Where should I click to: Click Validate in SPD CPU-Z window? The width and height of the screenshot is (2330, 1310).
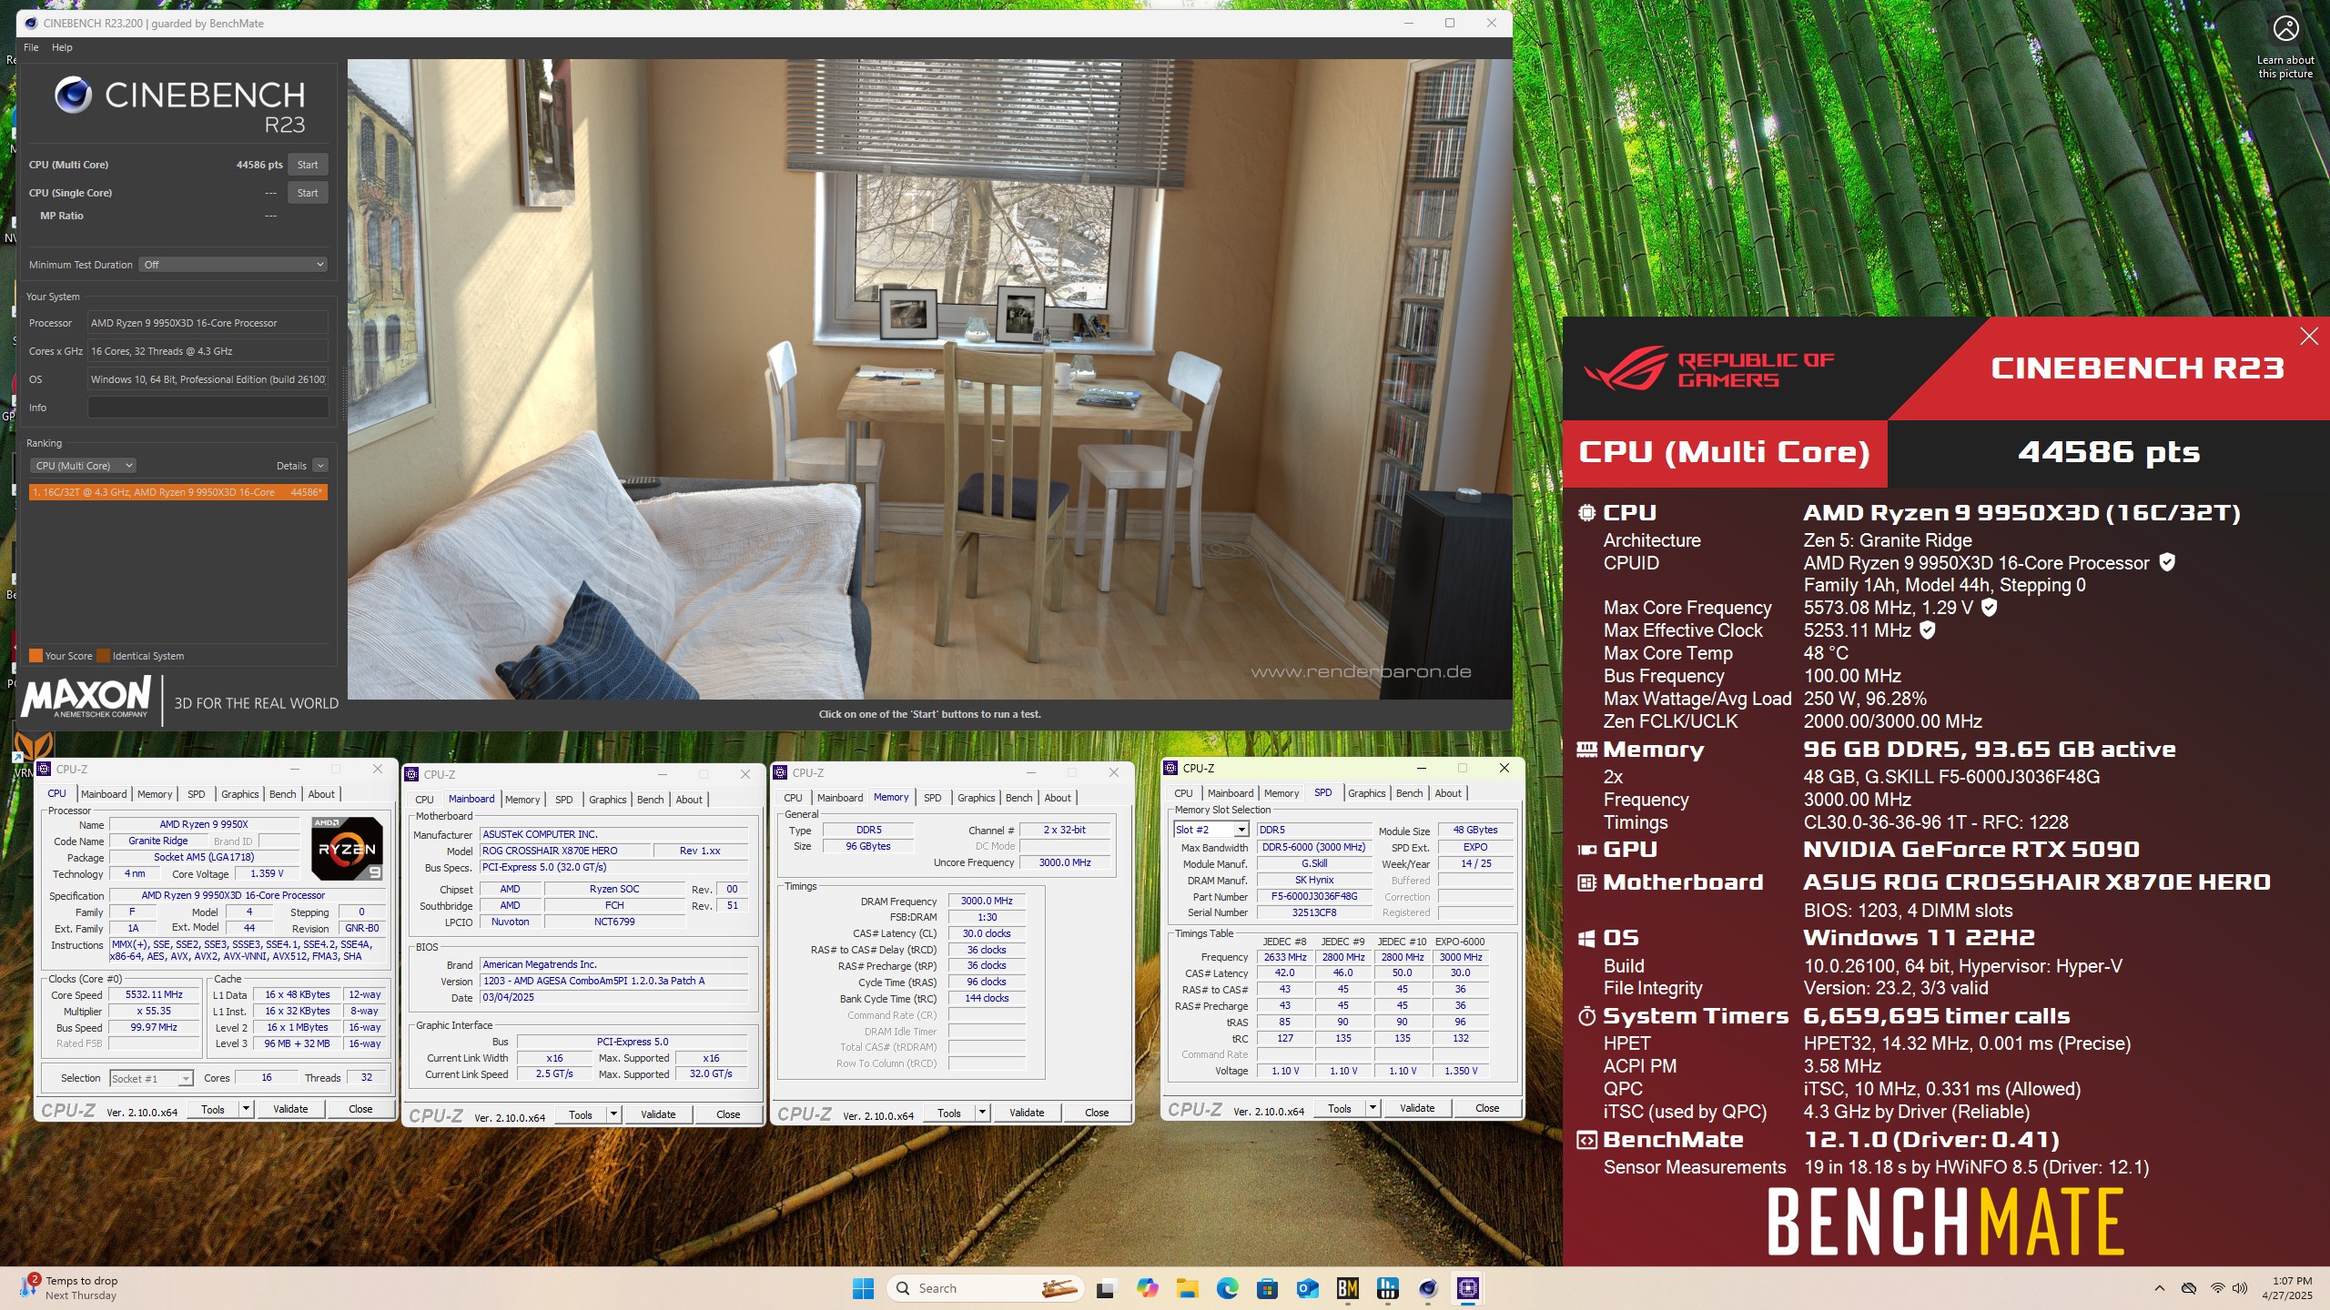coord(1417,1109)
